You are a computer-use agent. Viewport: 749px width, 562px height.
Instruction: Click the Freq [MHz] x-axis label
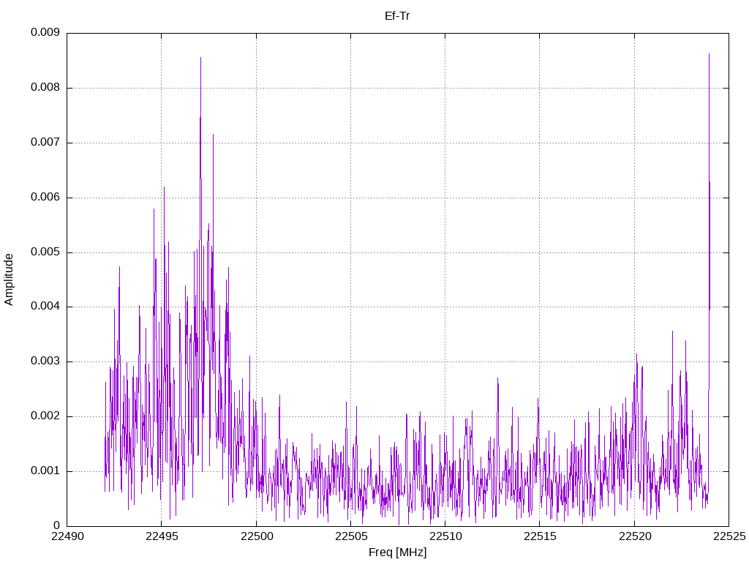tap(397, 552)
